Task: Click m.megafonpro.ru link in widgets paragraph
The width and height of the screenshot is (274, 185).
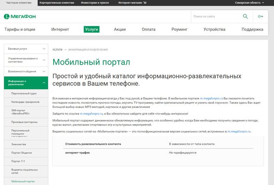Action: (239, 131)
